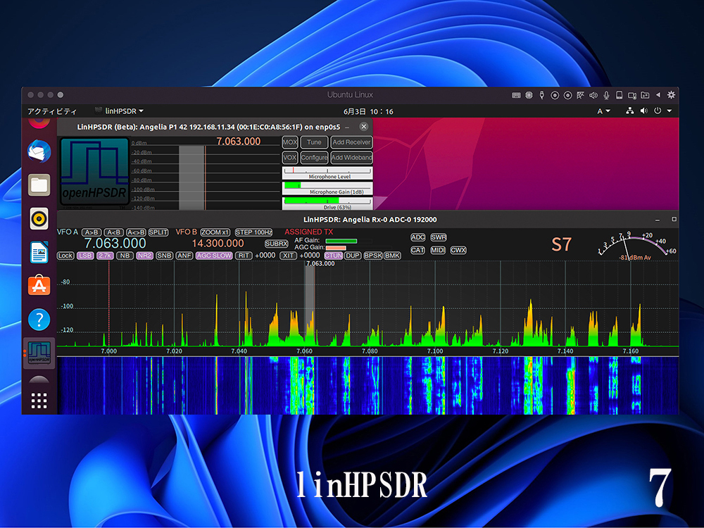The width and height of the screenshot is (704, 528).
Task: Click the openHPSDR icon in dock
Action: pos(39,353)
